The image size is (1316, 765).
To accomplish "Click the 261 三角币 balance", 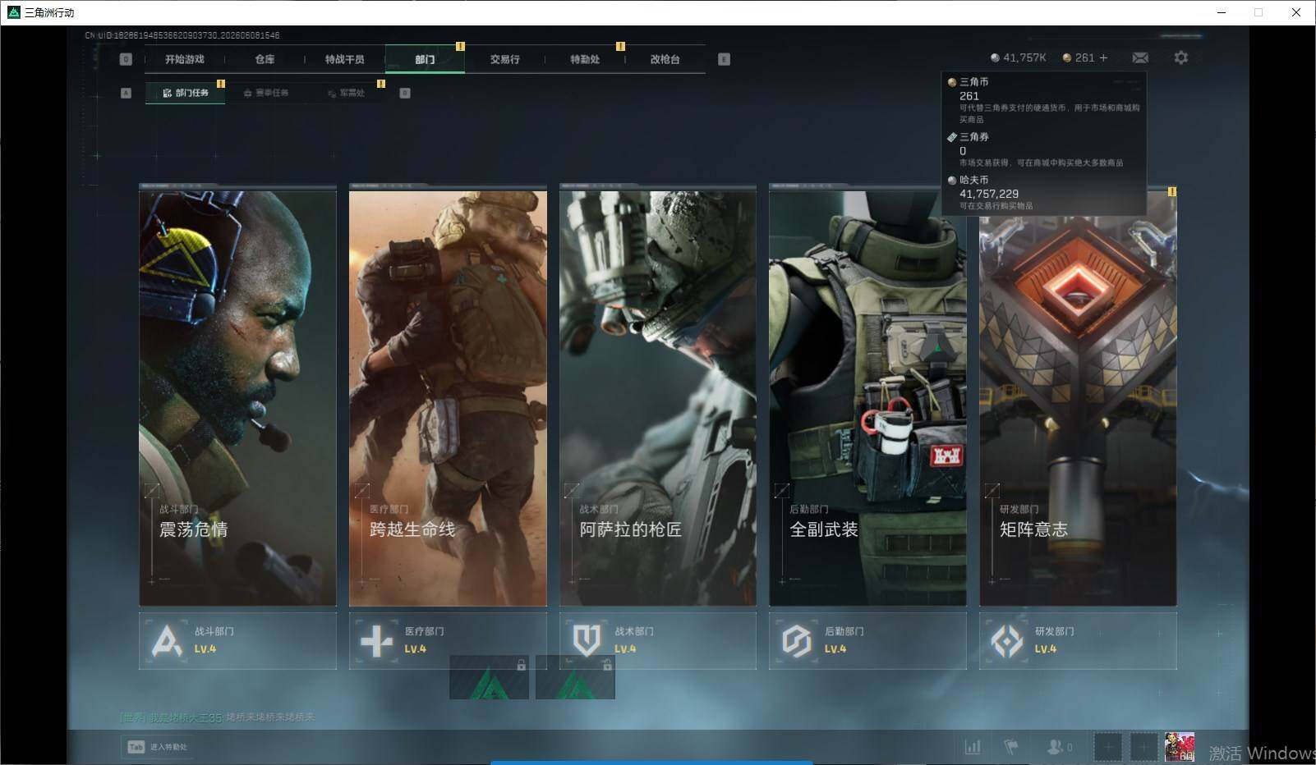I will (1079, 57).
